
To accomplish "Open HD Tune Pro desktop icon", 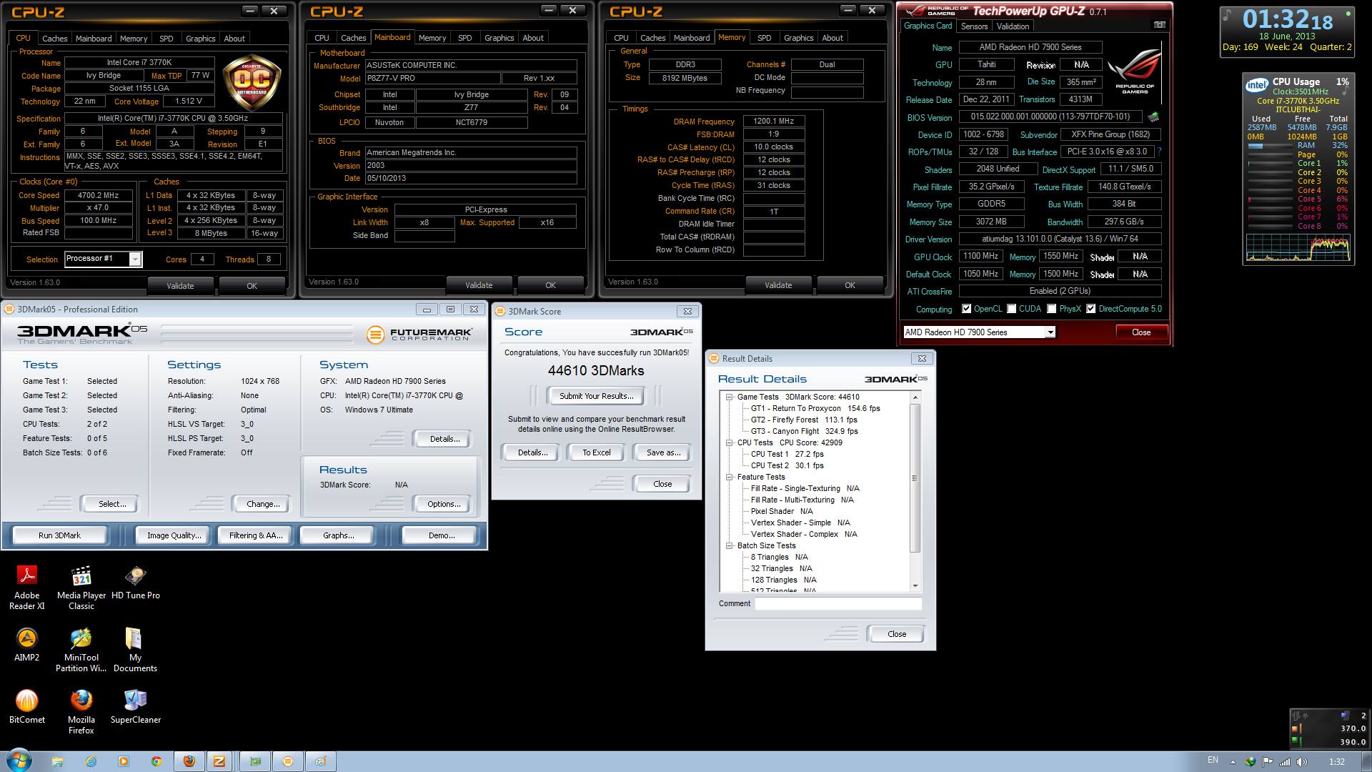I will click(135, 576).
